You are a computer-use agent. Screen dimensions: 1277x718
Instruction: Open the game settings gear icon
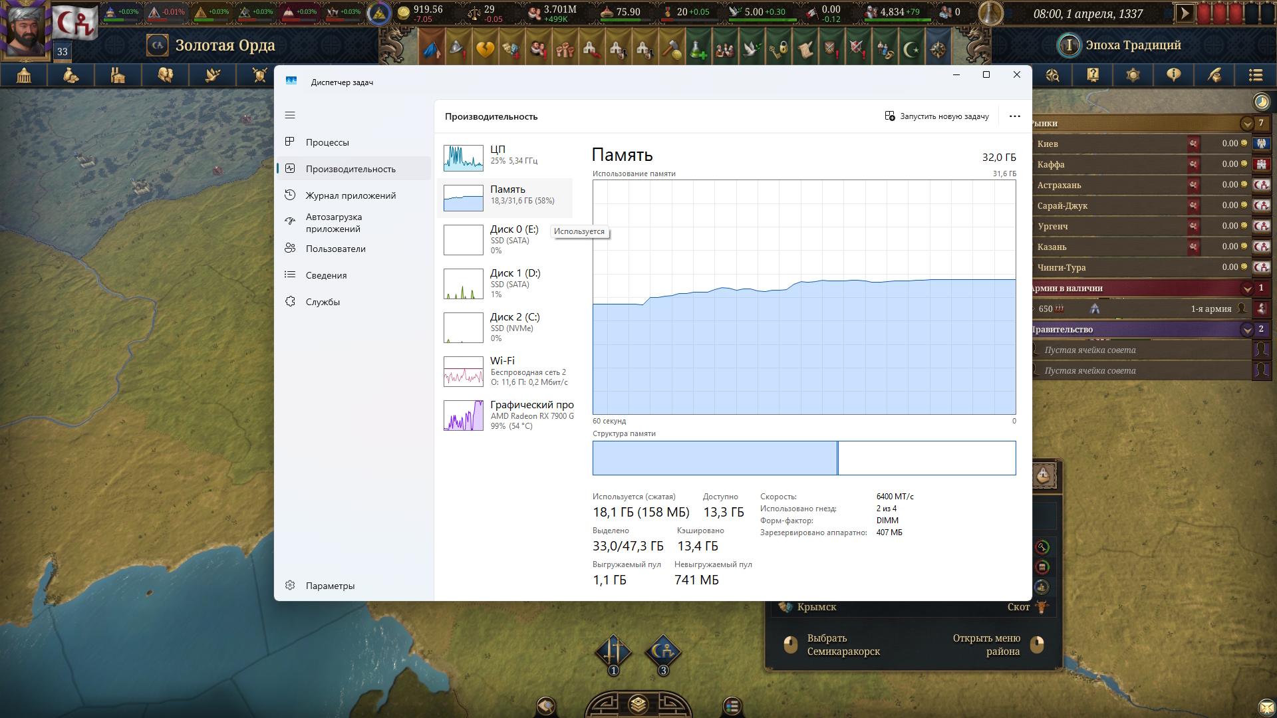click(1133, 75)
